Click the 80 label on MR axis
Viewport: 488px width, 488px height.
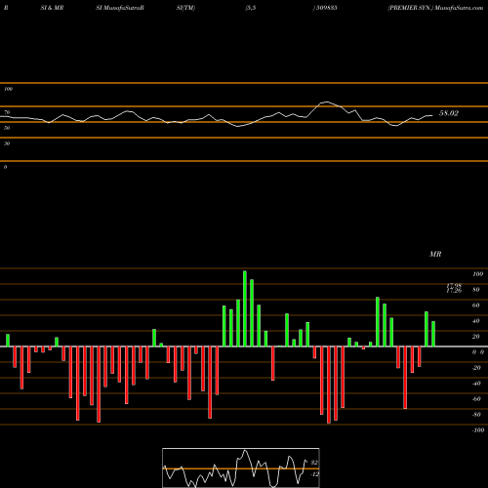(x=476, y=290)
